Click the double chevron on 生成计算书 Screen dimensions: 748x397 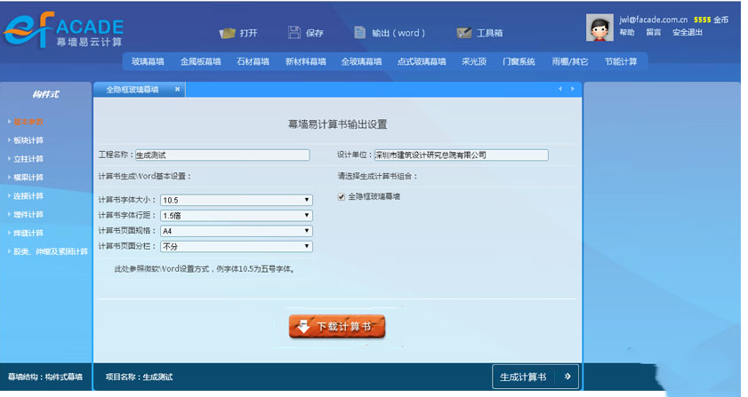pos(567,377)
